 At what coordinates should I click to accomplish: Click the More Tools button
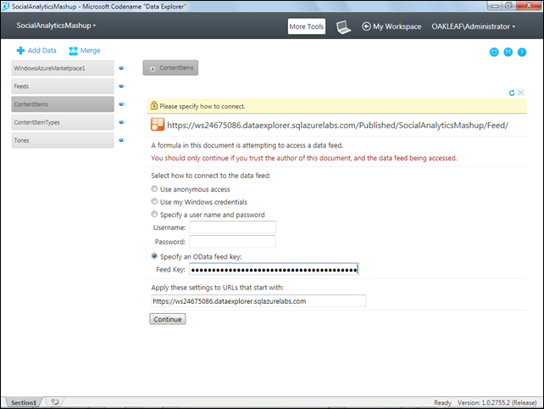307,26
